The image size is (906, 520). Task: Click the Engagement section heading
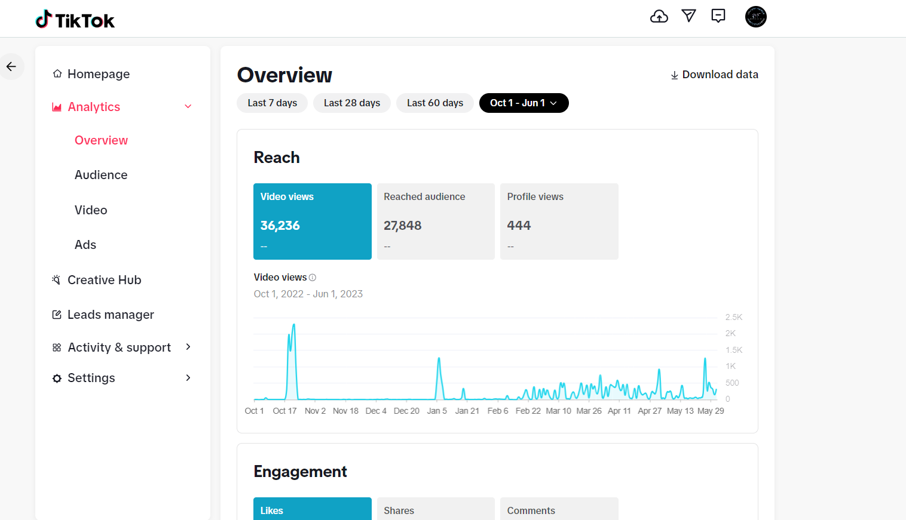click(x=300, y=472)
